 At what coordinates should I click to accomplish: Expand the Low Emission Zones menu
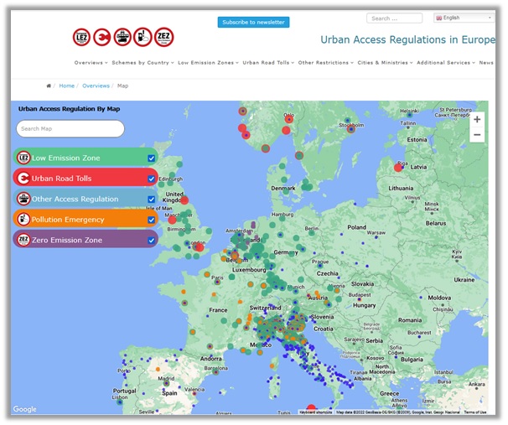(208, 63)
